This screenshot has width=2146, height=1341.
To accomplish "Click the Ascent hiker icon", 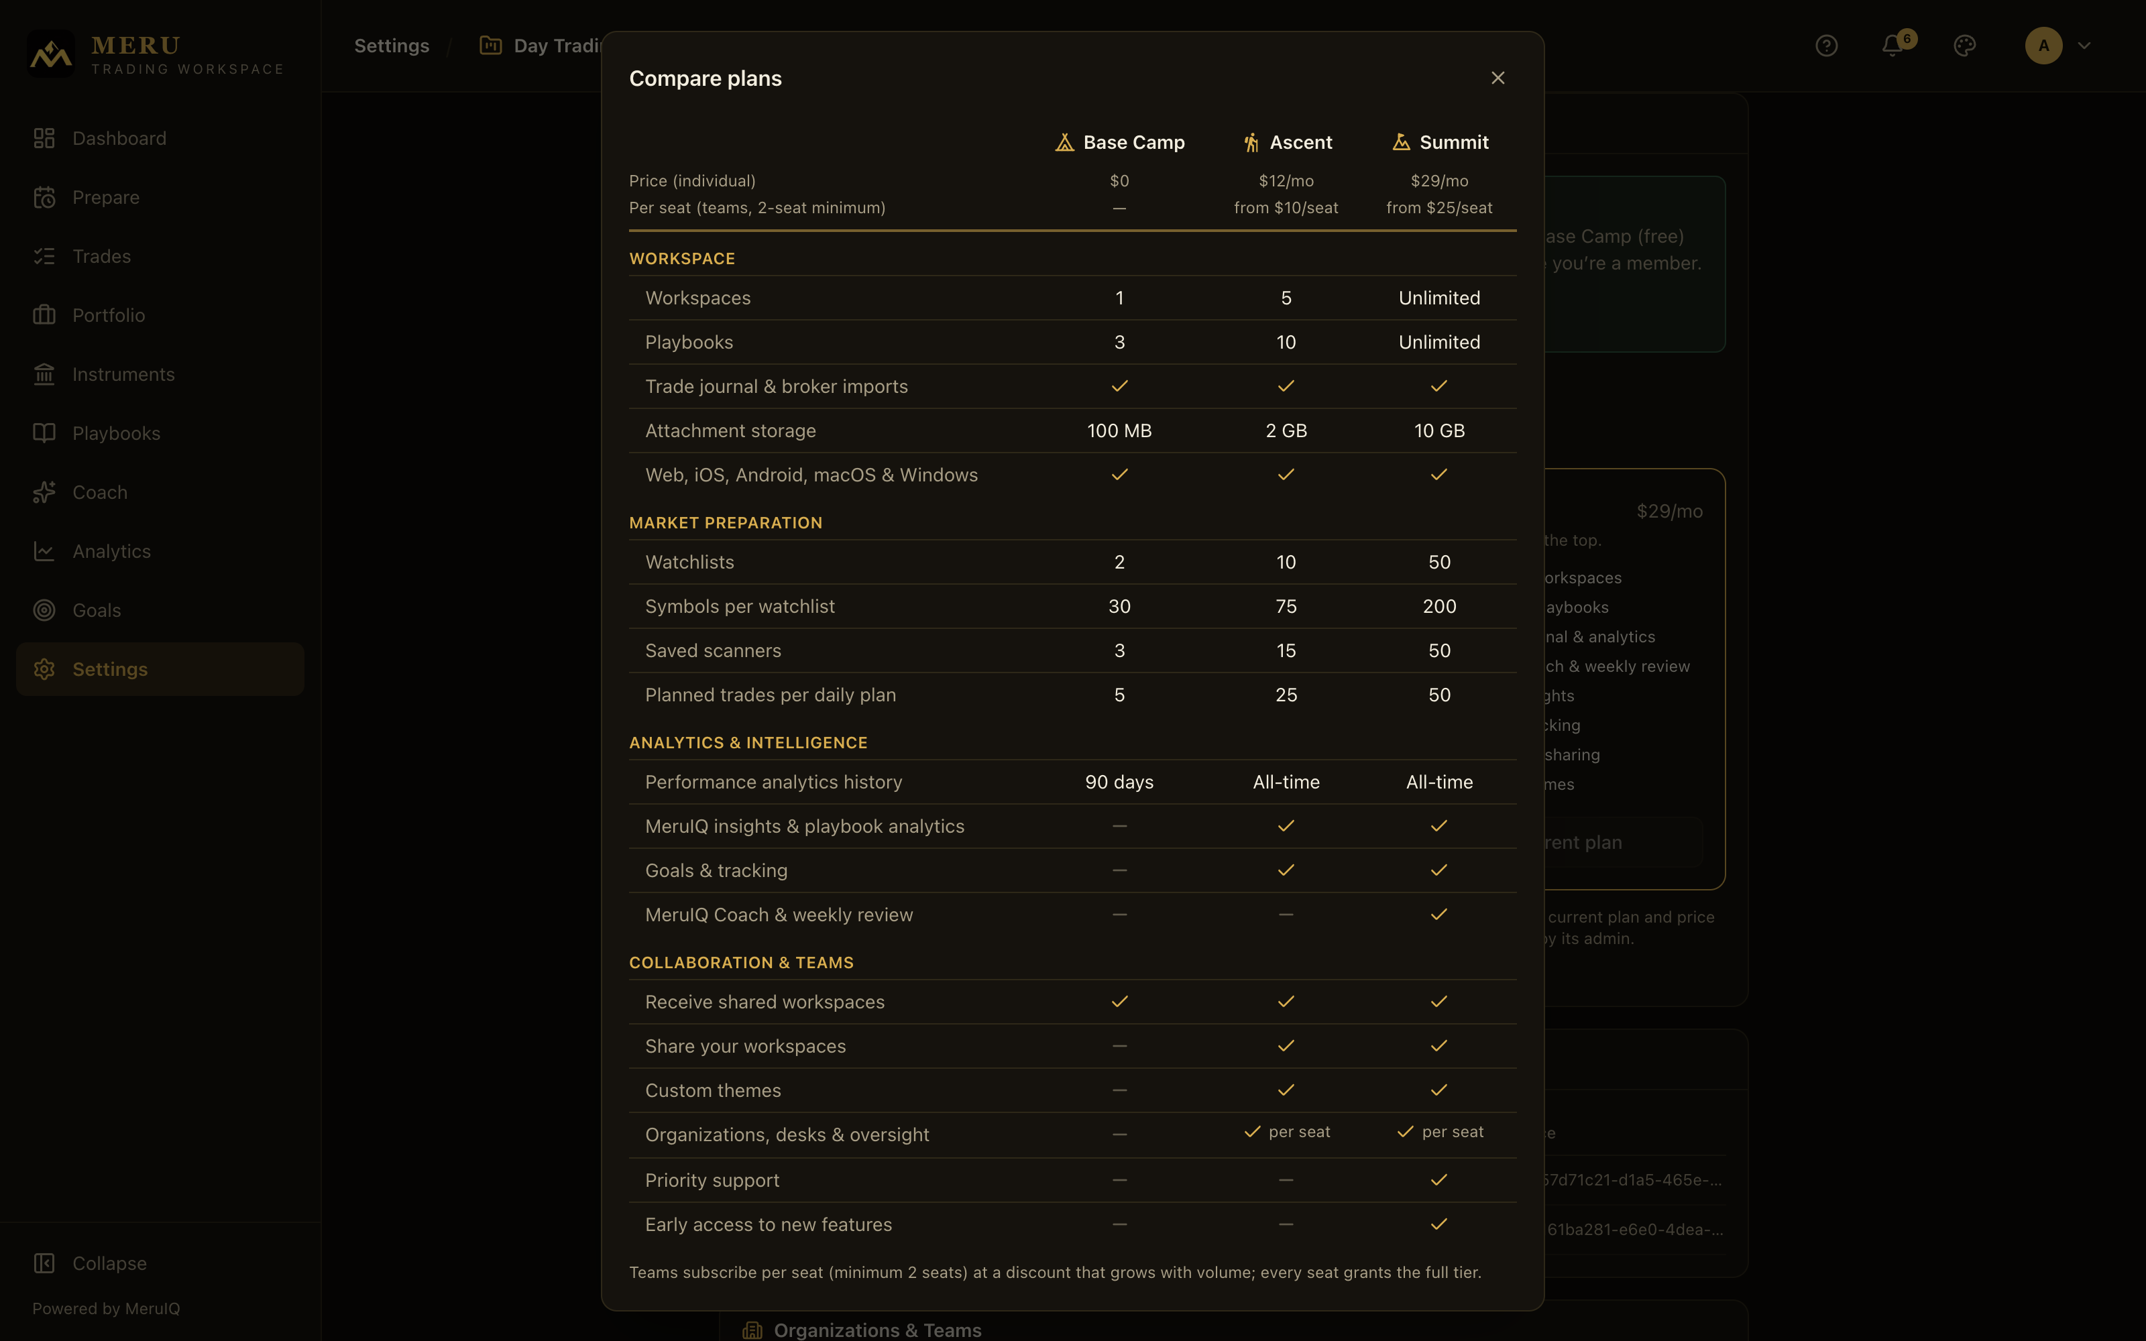I will pyautogui.click(x=1251, y=142).
